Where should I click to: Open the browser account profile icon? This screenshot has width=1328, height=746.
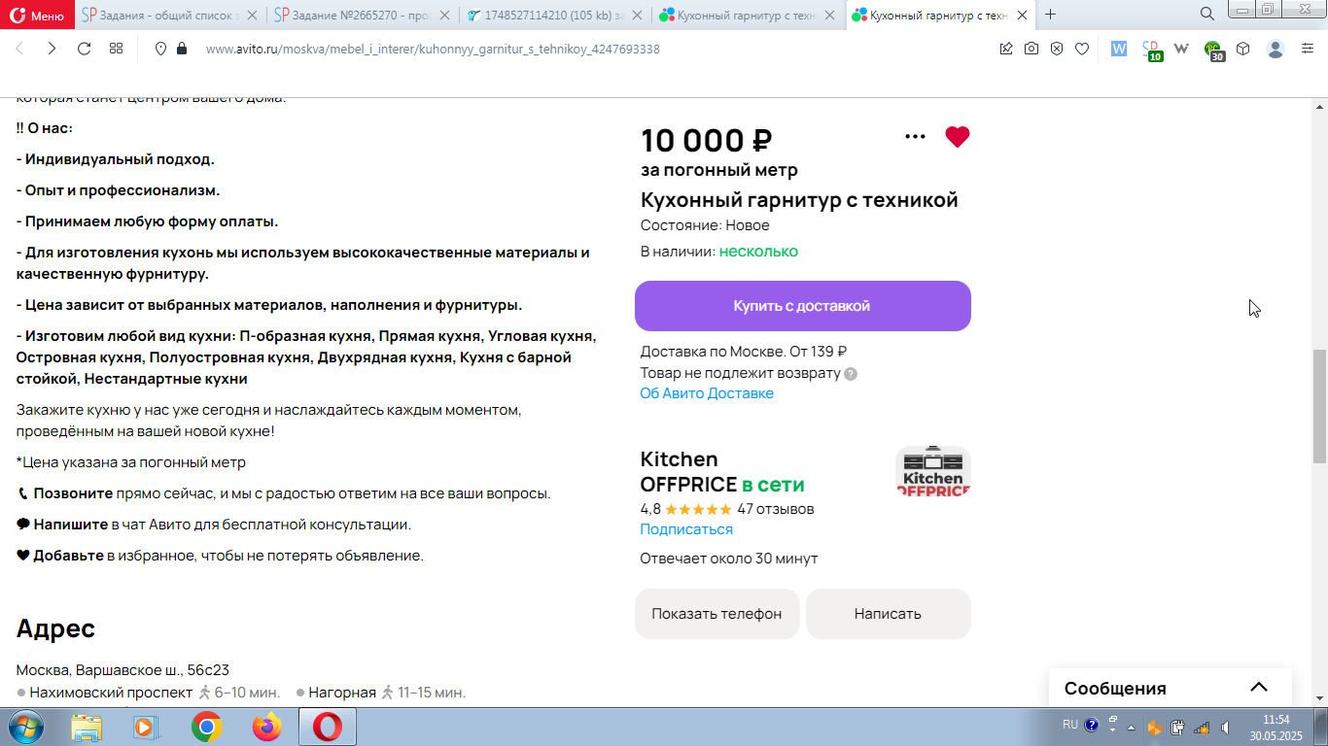point(1276,49)
